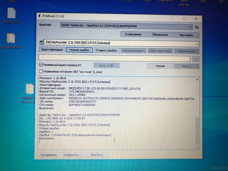Toggle Проверка/корректировка КС checkbox

click(41, 65)
